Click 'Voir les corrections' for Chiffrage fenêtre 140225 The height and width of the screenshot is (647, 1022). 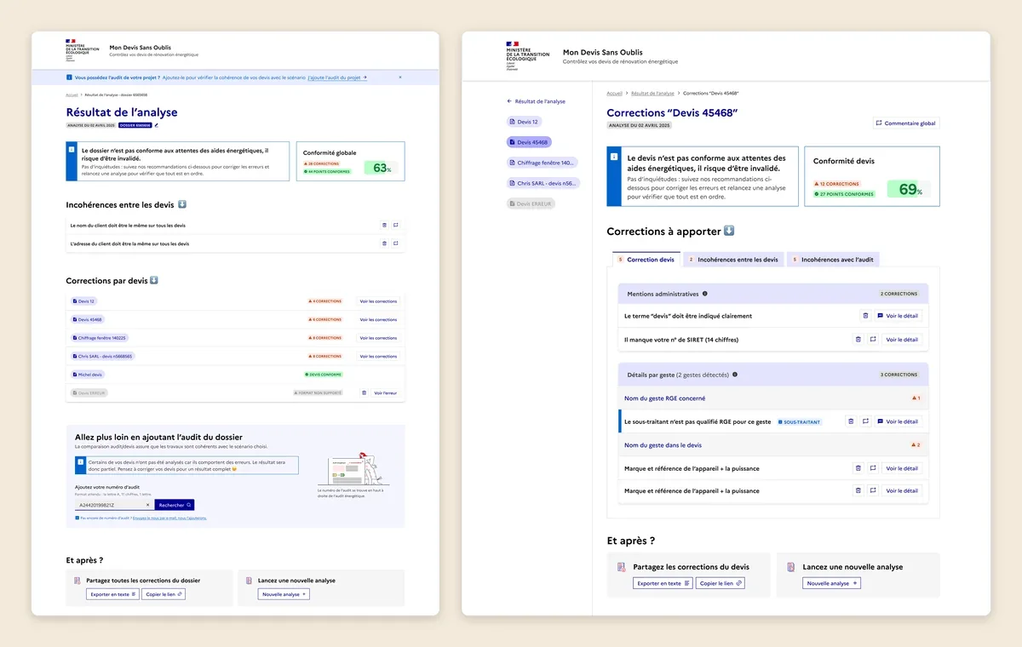pos(378,338)
